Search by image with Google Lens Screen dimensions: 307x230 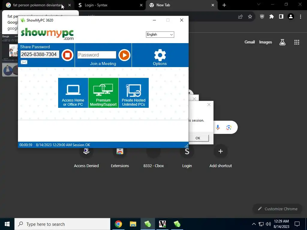point(229,128)
